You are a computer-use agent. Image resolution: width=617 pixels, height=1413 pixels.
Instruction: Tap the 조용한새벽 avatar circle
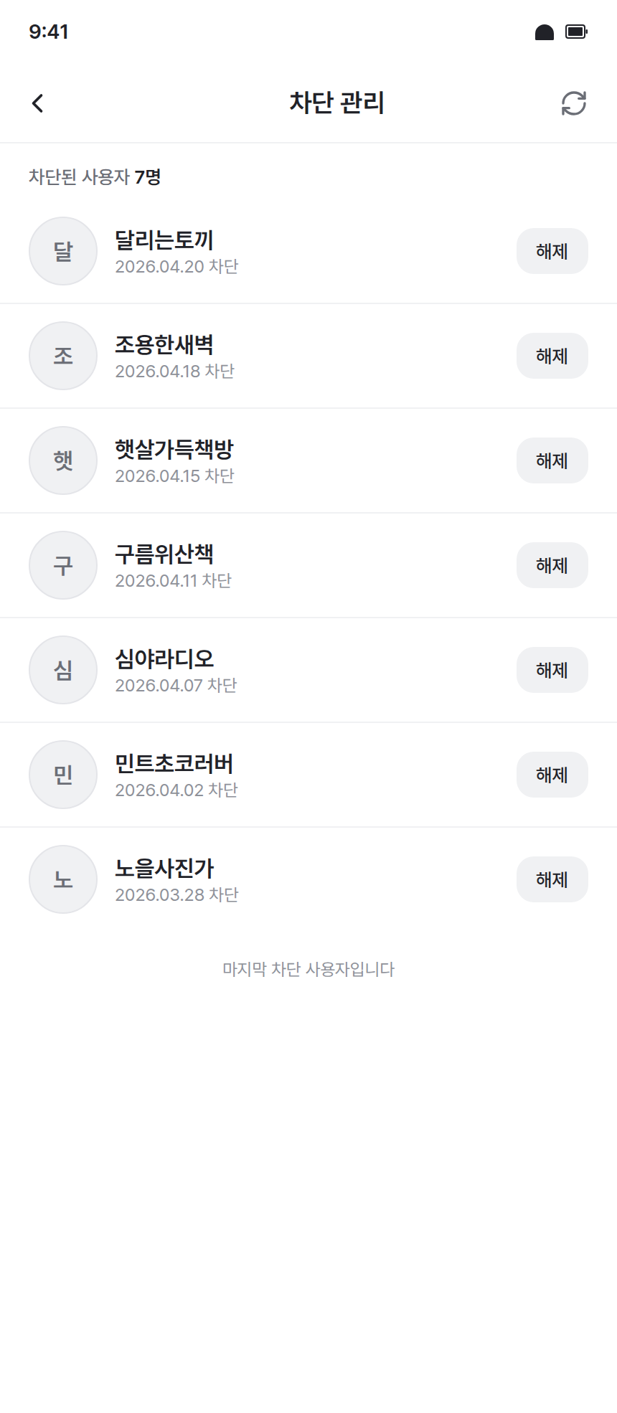coord(63,356)
